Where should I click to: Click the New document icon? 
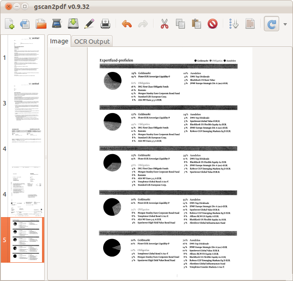click(x=9, y=24)
